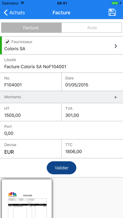Edit the Port amount field
Screen dimensions: 123x218
61,130
